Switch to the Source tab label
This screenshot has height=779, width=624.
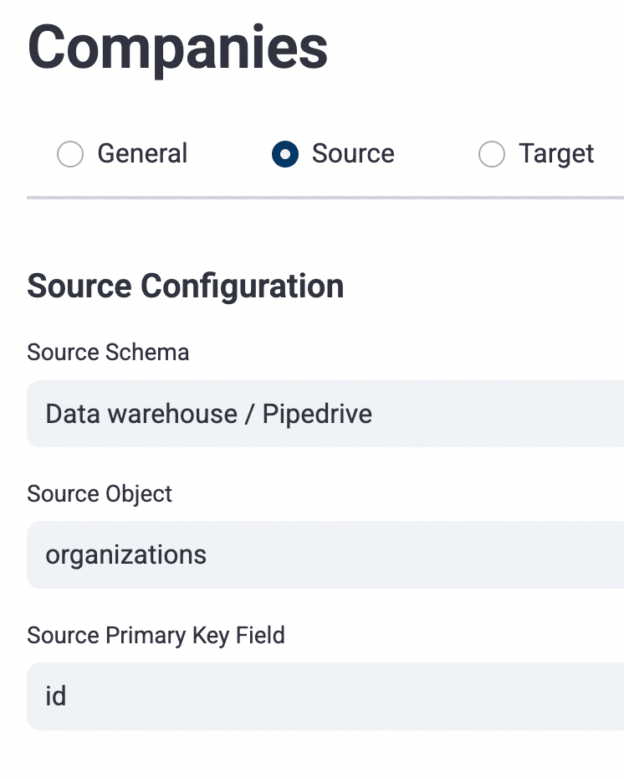coord(353,153)
